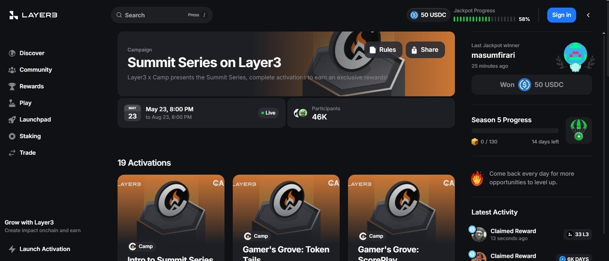Focus the Search input field

tap(162, 15)
